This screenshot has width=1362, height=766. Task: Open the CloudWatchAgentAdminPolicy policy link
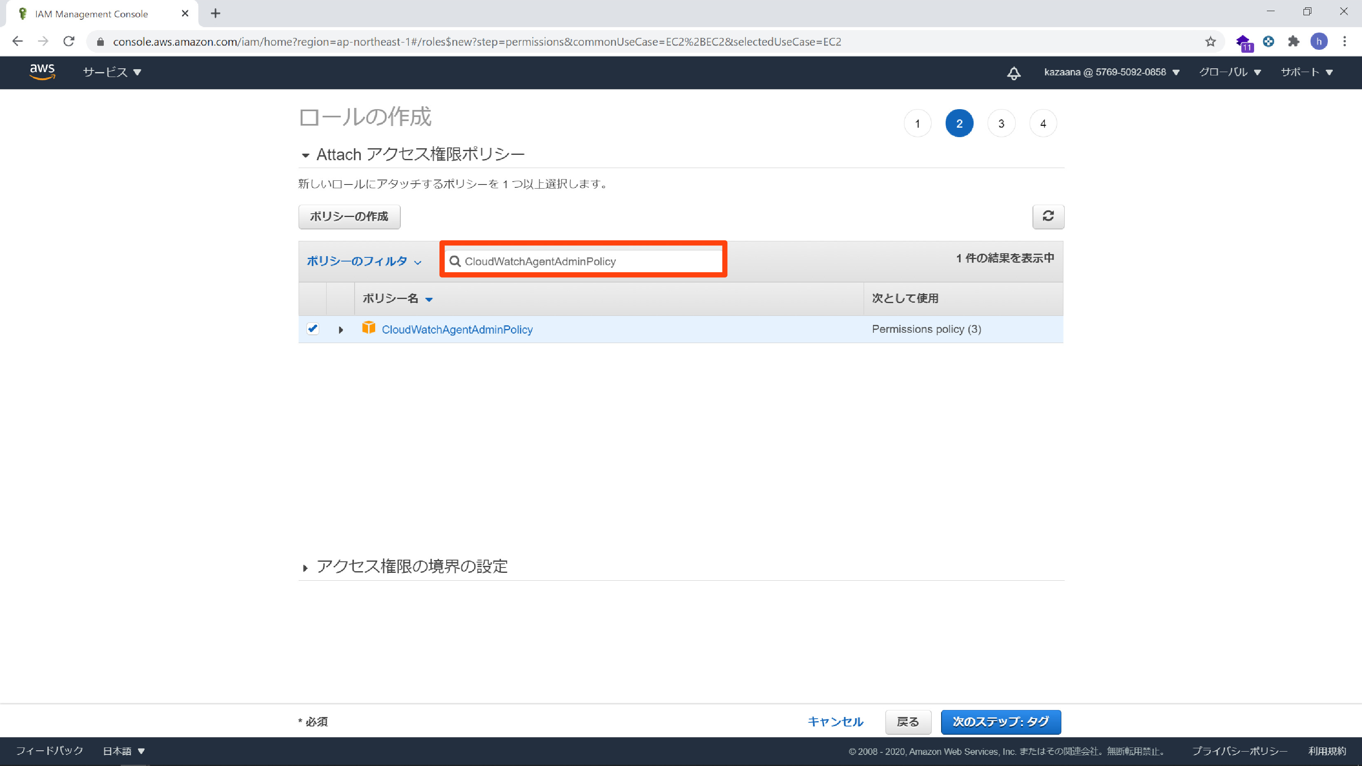(457, 329)
